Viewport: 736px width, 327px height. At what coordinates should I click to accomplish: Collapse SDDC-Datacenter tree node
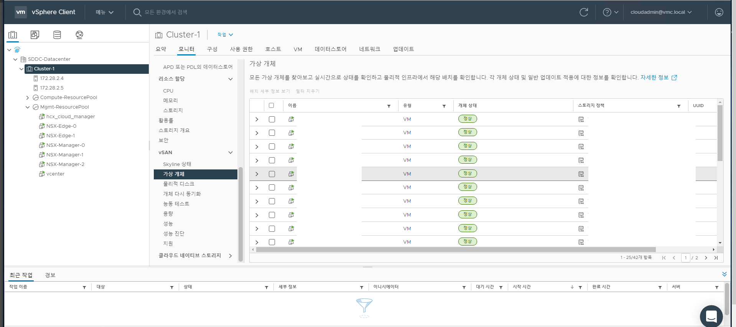tap(15, 59)
